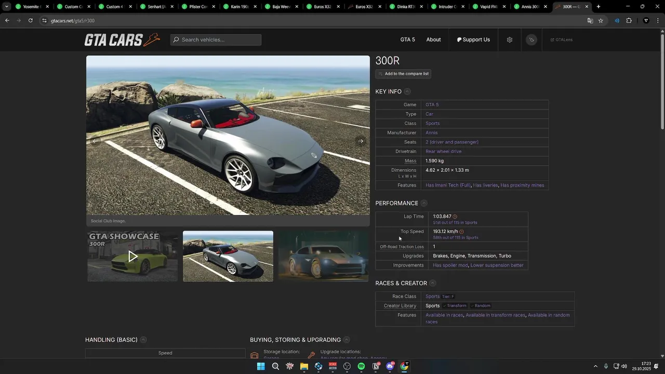Image resolution: width=665 pixels, height=374 pixels.
Task: Open the Lower suspension better link
Action: pyautogui.click(x=497, y=265)
